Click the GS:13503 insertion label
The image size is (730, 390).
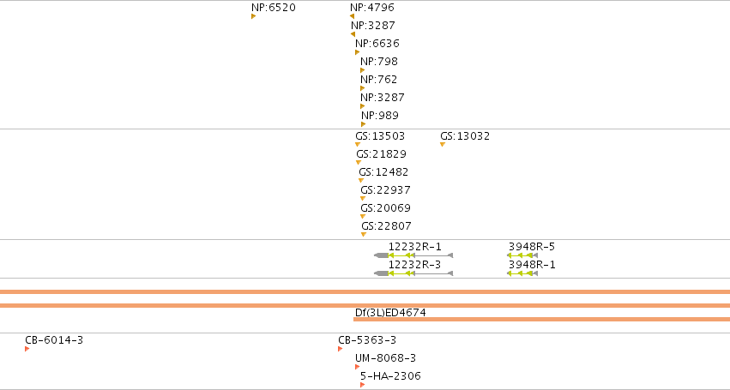point(380,136)
